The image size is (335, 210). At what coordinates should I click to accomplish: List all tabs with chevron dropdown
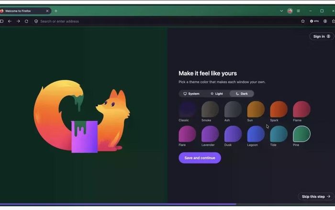tap(281, 11)
